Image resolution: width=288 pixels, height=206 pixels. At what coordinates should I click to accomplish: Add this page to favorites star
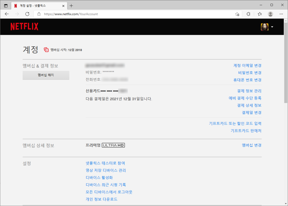click(237, 14)
